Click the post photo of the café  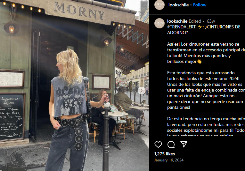point(74,85)
